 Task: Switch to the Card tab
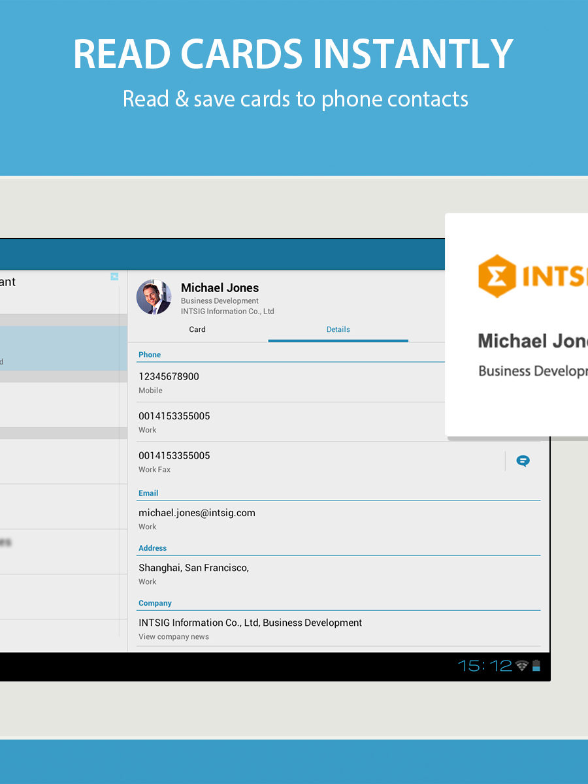[197, 330]
